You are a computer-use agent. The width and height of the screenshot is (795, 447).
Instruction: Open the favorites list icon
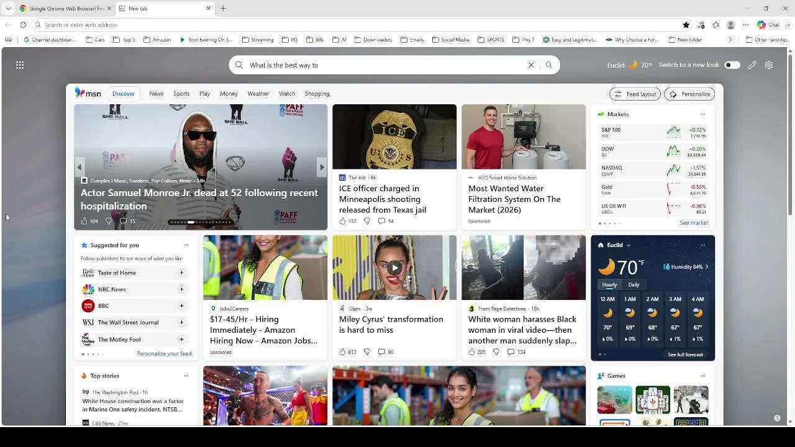click(716, 25)
